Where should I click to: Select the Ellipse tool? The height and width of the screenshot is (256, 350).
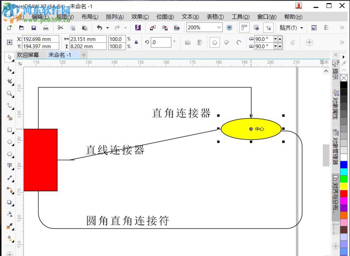click(9, 142)
